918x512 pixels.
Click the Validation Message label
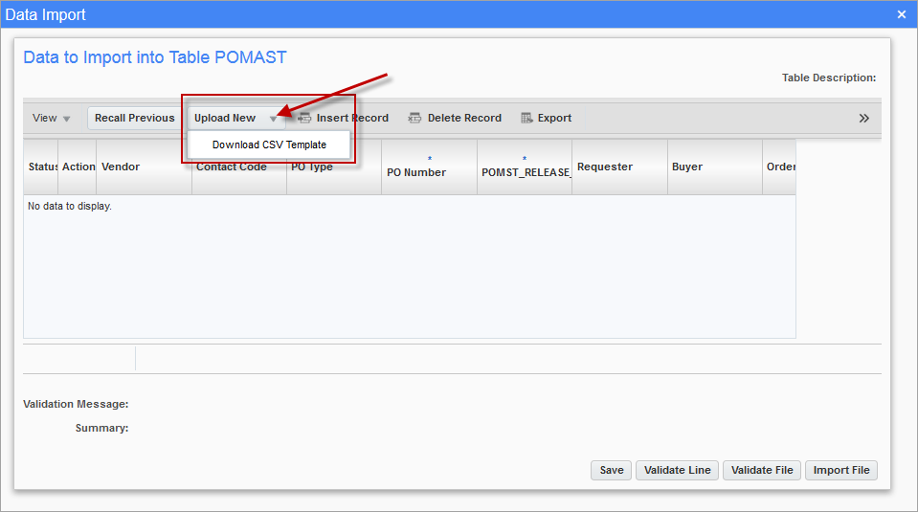(76, 404)
